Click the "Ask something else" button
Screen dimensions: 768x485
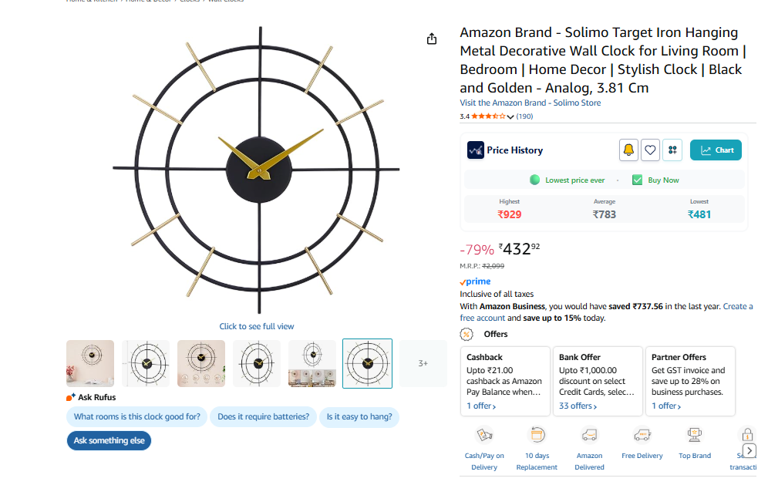point(109,440)
